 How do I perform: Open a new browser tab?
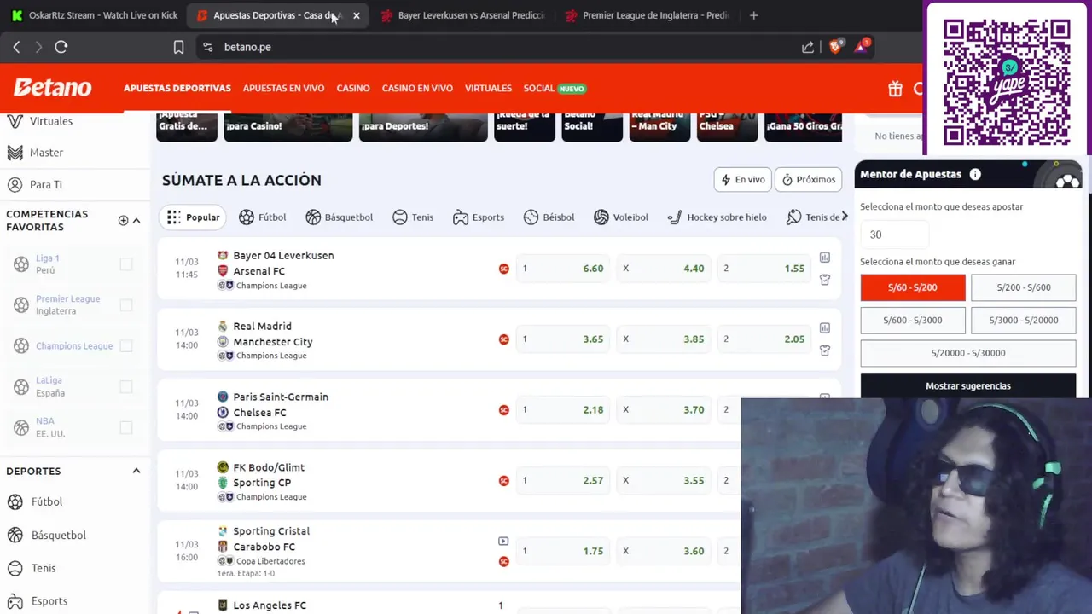(753, 15)
